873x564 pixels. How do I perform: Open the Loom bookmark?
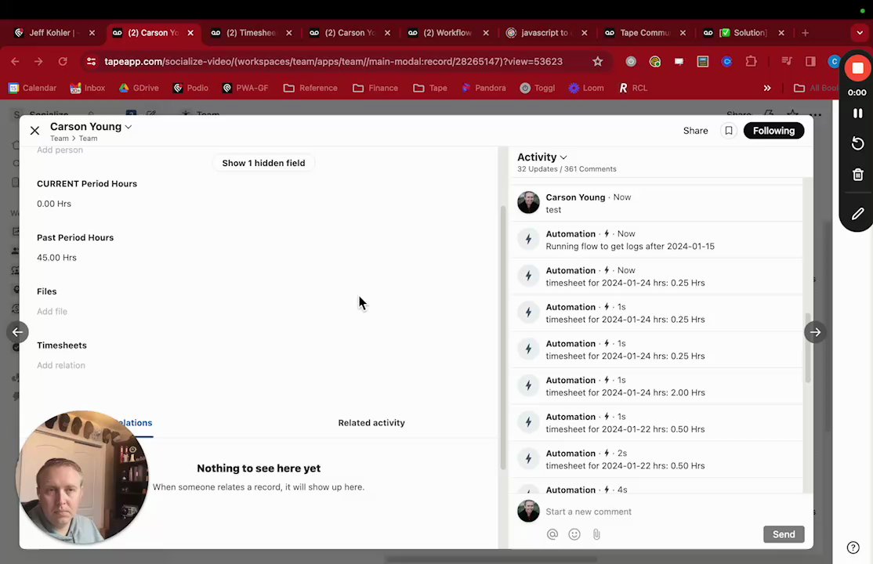[x=585, y=88]
